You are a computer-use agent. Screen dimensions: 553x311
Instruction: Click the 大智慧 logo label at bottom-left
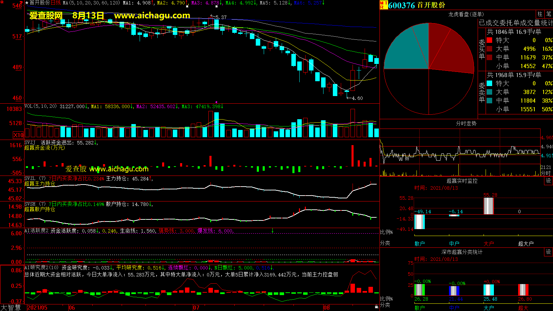pos(11,308)
